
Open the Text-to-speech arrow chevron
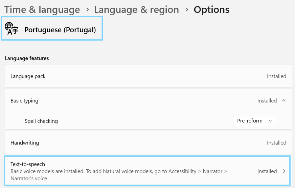coord(284,171)
